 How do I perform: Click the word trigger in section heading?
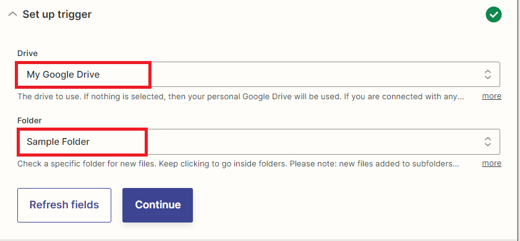75,15
